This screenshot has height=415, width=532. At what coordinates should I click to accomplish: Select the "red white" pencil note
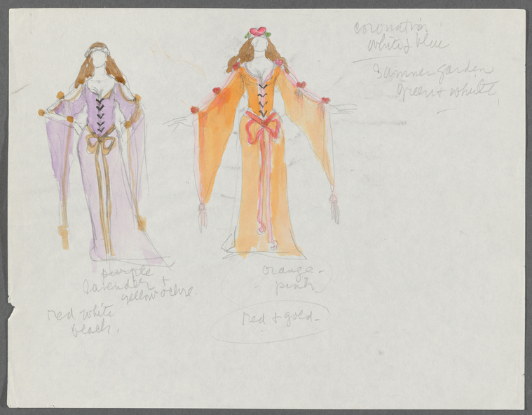pyautogui.click(x=81, y=315)
